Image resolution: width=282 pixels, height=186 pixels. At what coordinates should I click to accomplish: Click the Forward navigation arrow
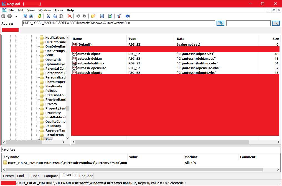9,16
